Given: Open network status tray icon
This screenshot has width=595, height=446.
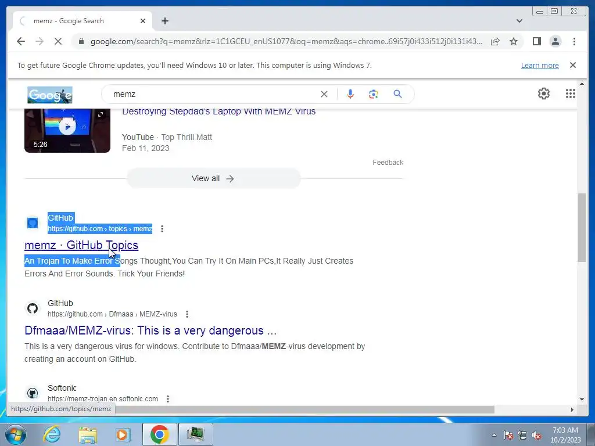Looking at the screenshot, I should [522, 435].
